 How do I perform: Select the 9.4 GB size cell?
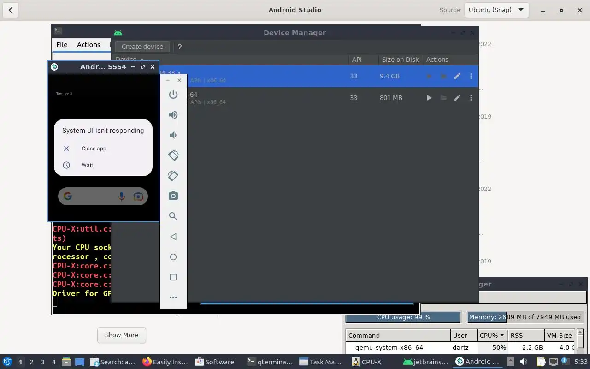point(389,76)
